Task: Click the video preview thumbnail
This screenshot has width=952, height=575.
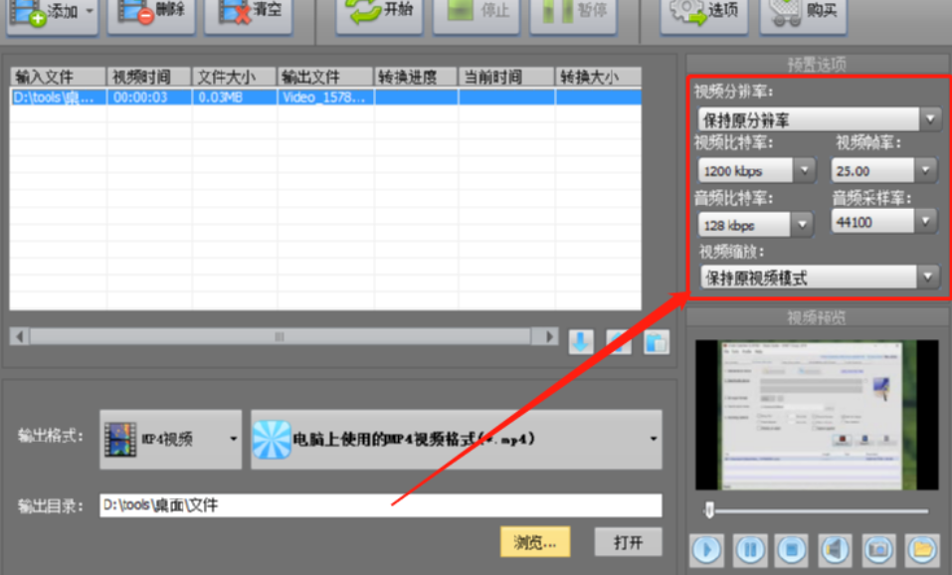Action: tap(817, 415)
